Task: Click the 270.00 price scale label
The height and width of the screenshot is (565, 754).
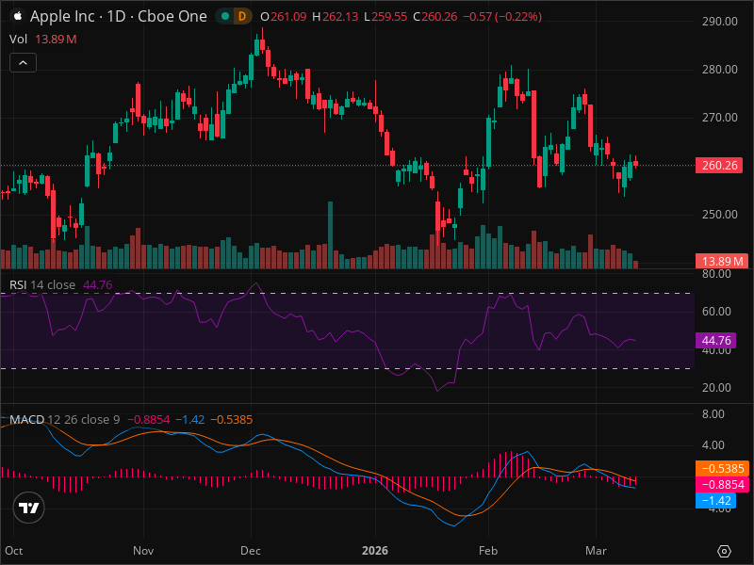Action: (x=719, y=117)
